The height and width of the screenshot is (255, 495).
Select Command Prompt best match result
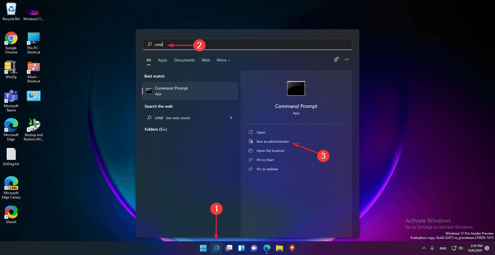pyautogui.click(x=190, y=91)
